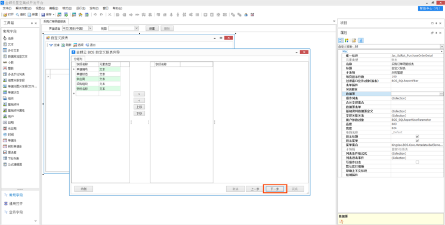
Task: Click the 保存 (Save) disk icon
Action: pos(43,15)
